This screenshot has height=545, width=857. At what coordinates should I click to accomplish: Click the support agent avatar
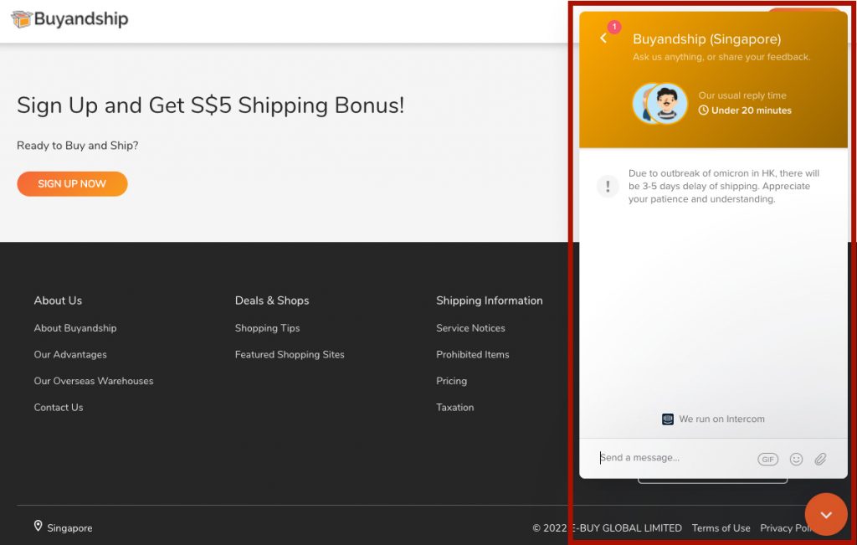pyautogui.click(x=666, y=103)
